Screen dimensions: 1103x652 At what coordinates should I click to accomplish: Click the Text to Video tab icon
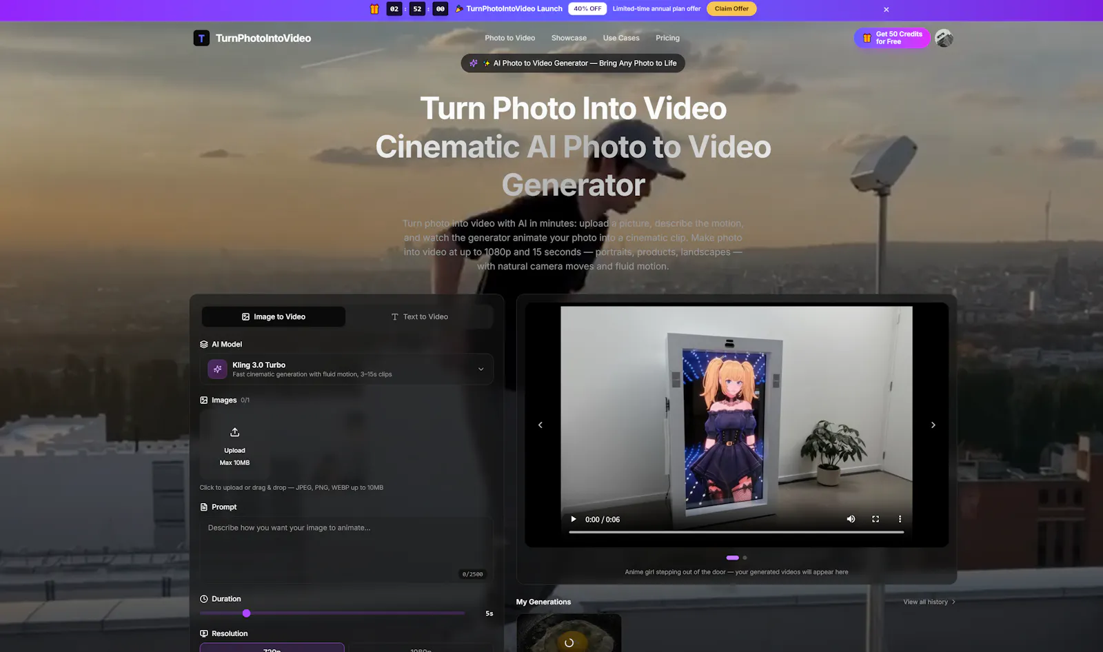395,317
